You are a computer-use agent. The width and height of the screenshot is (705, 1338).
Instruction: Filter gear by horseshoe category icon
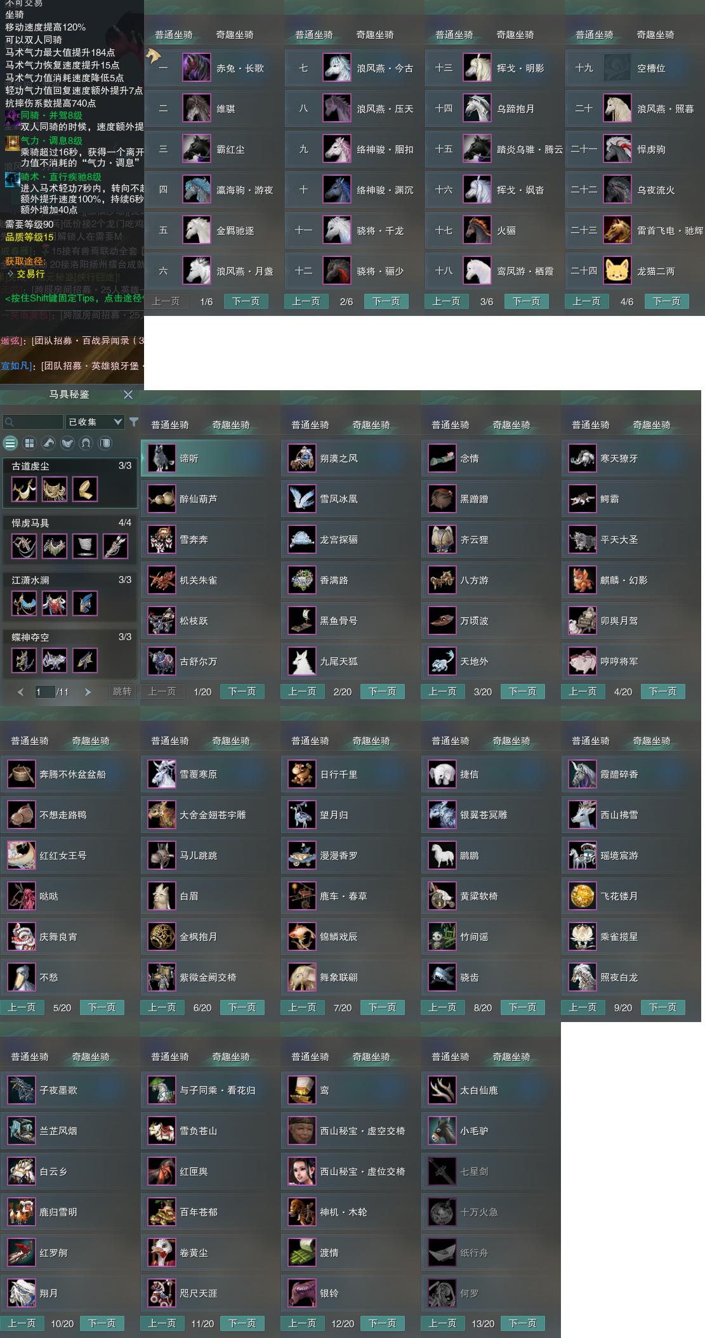tap(86, 443)
